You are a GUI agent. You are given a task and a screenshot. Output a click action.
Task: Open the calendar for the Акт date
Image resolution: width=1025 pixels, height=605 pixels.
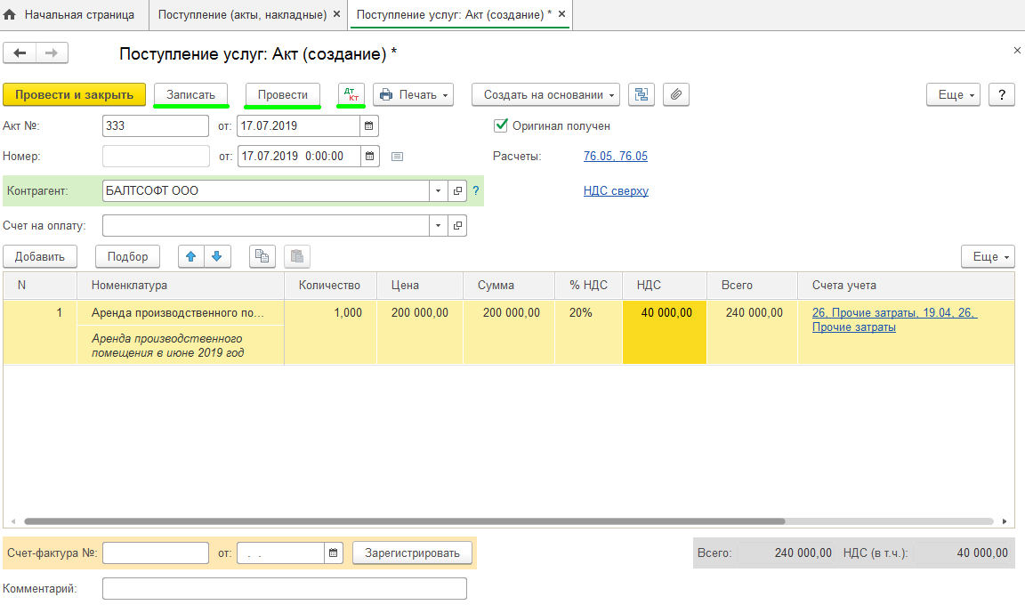(x=369, y=126)
